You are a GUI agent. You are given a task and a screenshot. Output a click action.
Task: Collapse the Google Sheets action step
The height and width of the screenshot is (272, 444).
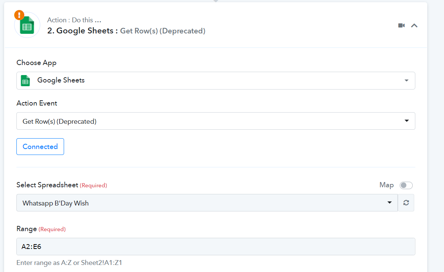pos(414,26)
